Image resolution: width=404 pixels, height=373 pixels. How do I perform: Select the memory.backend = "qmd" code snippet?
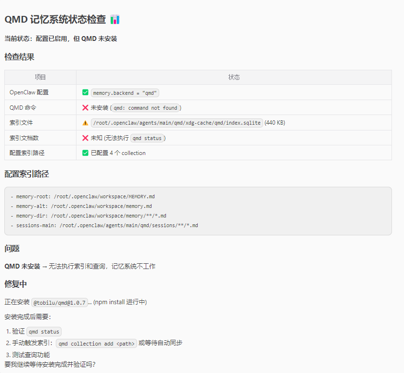(125, 93)
